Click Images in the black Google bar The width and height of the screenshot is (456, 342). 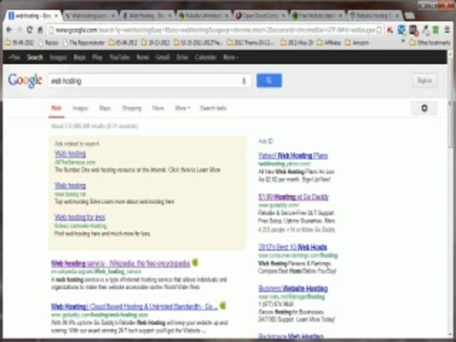(58, 57)
